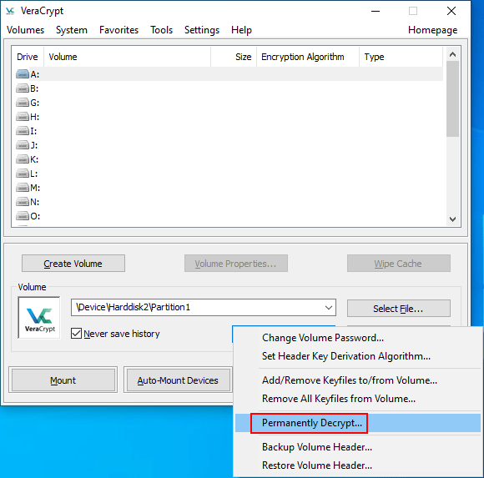Select the G: drive slot icon

click(x=23, y=103)
